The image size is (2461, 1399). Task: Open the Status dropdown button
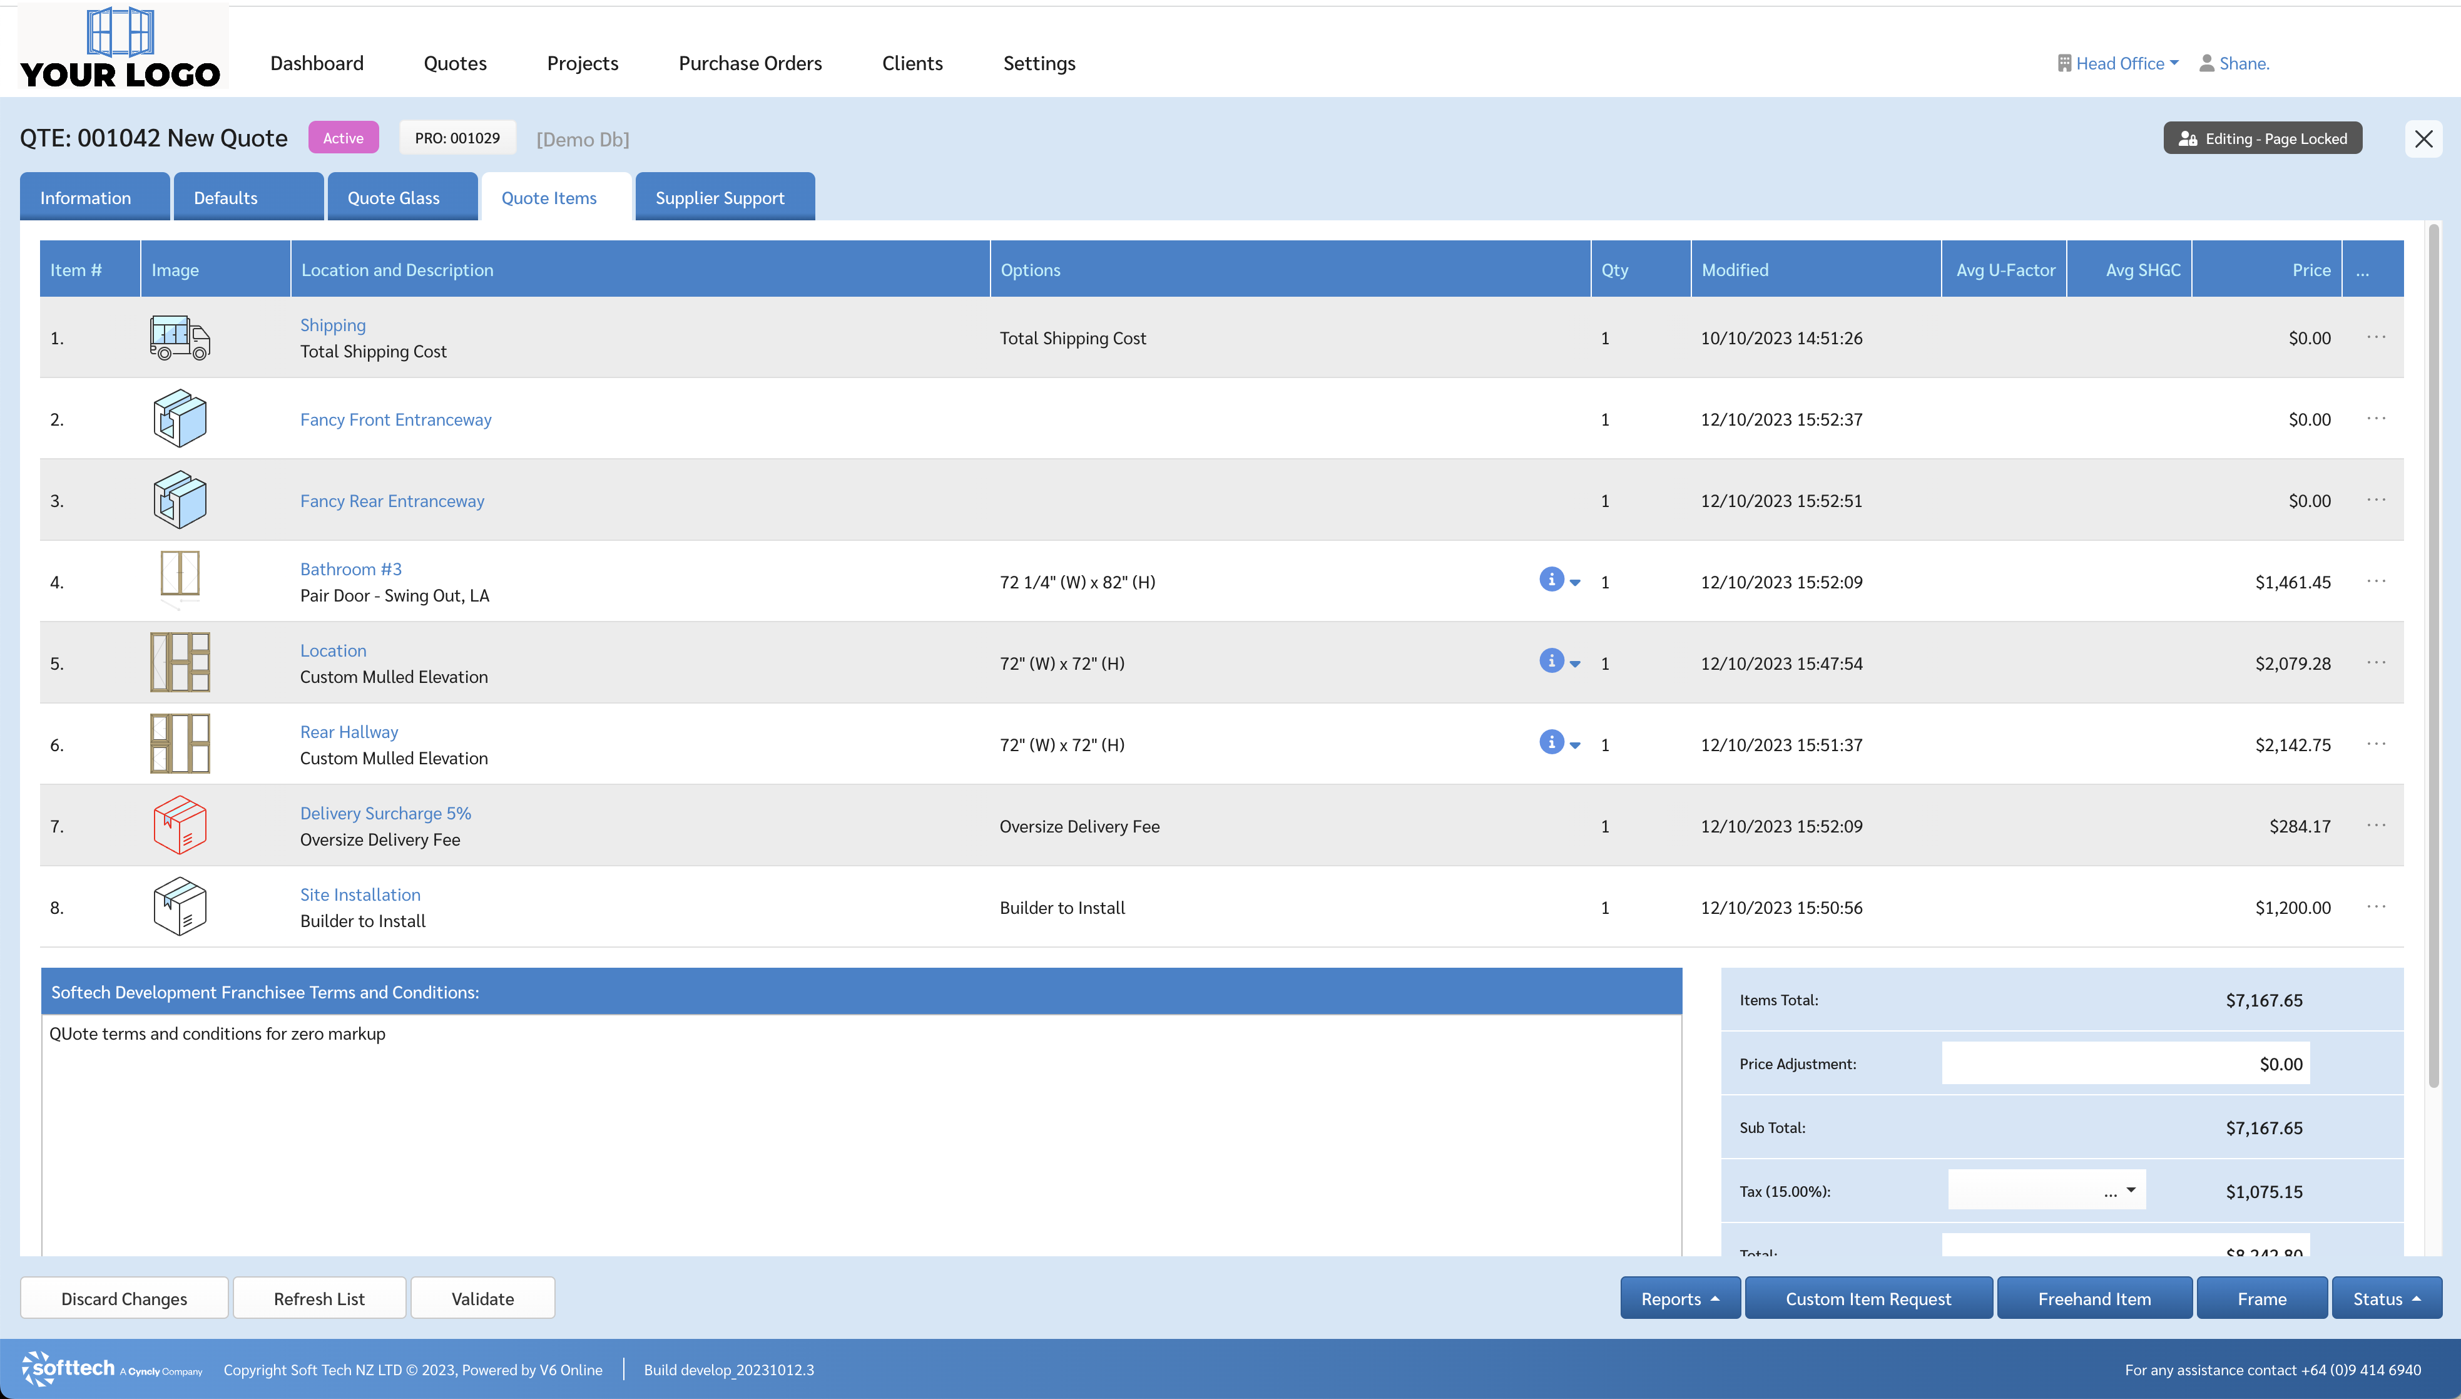pos(2385,1298)
